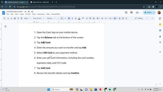Viewport: 163px width, 92px height.
Task: Apply a bulleted list
Action: (110, 18)
